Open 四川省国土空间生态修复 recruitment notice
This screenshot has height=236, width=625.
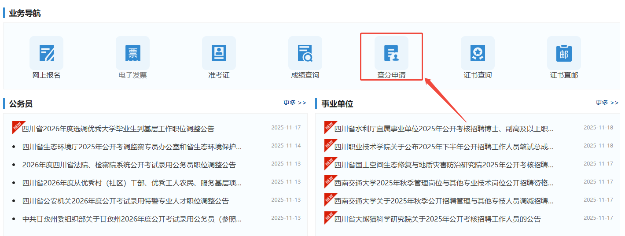pos(444,165)
